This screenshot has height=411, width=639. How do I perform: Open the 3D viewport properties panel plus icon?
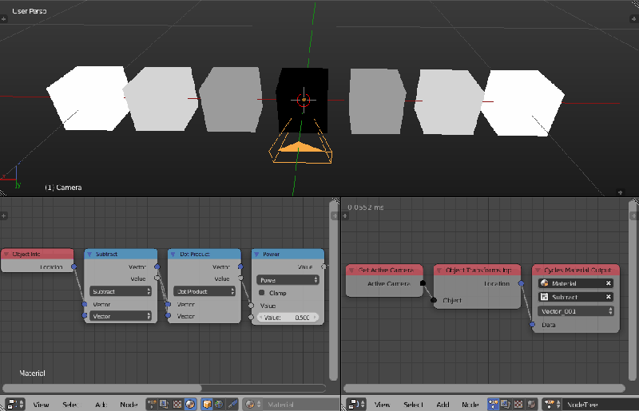click(x=633, y=18)
